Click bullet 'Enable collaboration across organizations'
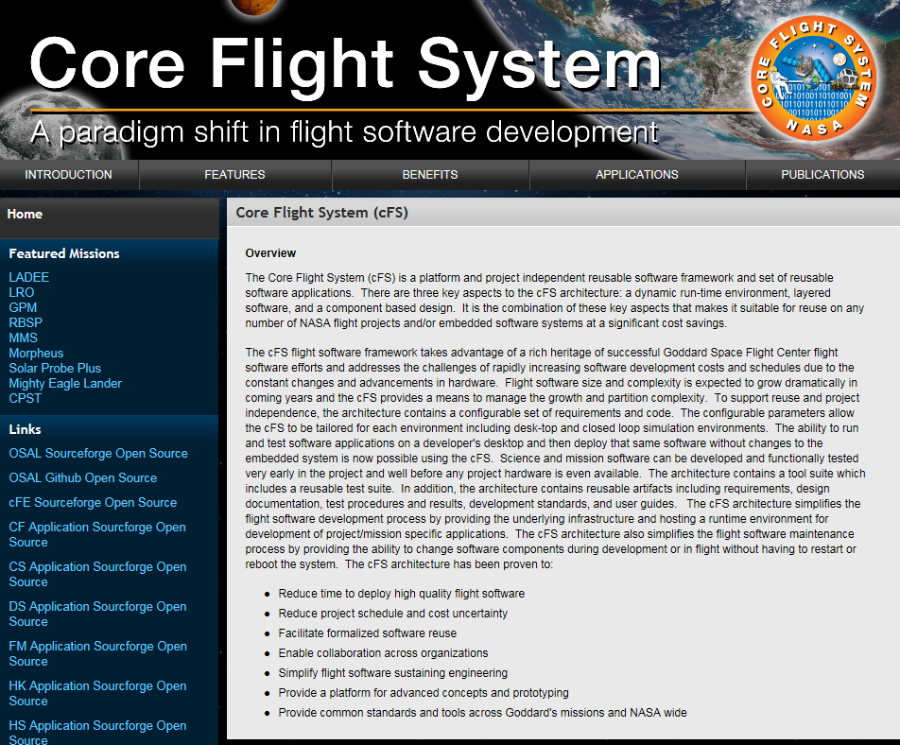This screenshot has height=745, width=900. (x=384, y=653)
